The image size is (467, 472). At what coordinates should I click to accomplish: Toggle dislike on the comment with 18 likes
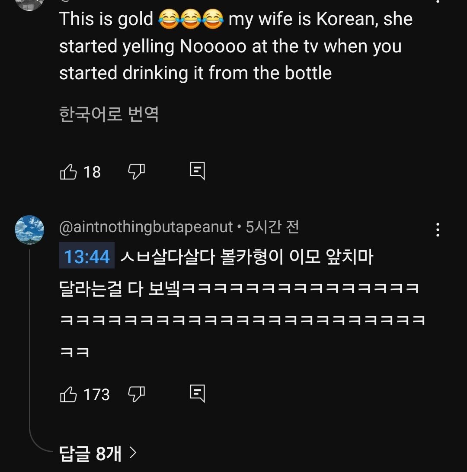point(137,171)
